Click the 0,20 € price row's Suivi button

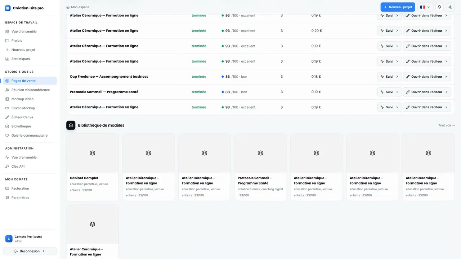(389, 31)
